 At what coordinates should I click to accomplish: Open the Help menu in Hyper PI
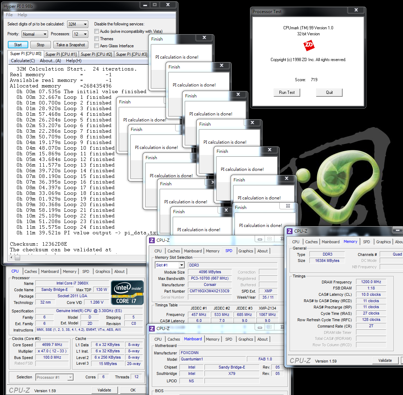(22, 15)
